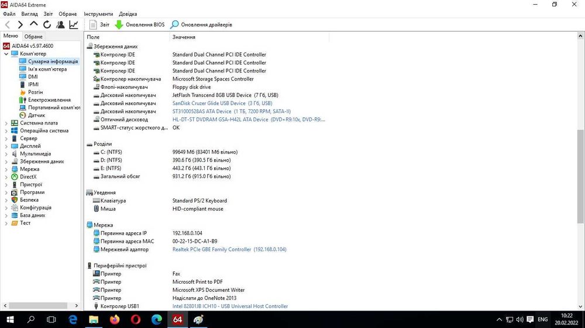
Task: Open the Файл menu
Action: [x=9, y=14]
